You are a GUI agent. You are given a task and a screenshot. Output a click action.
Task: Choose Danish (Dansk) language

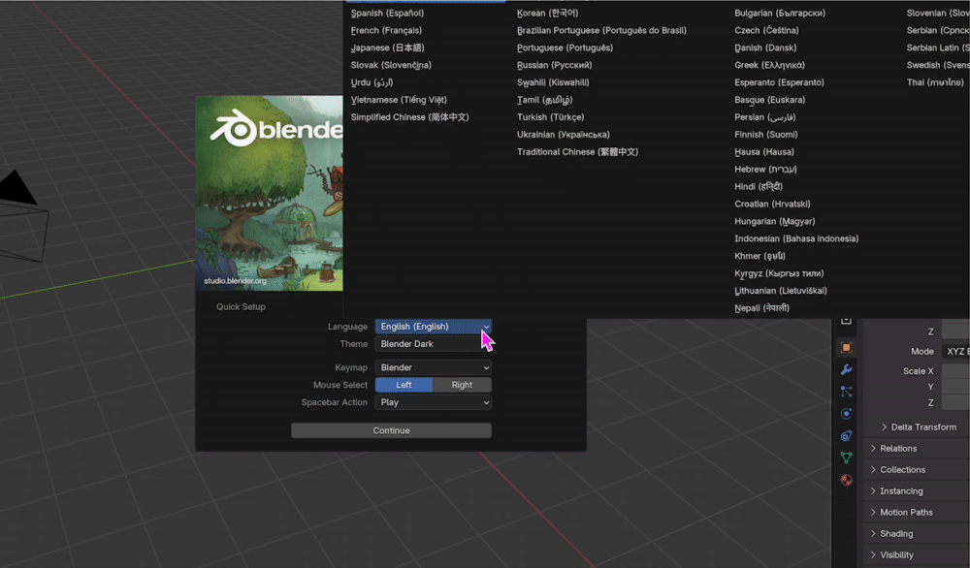tap(765, 47)
